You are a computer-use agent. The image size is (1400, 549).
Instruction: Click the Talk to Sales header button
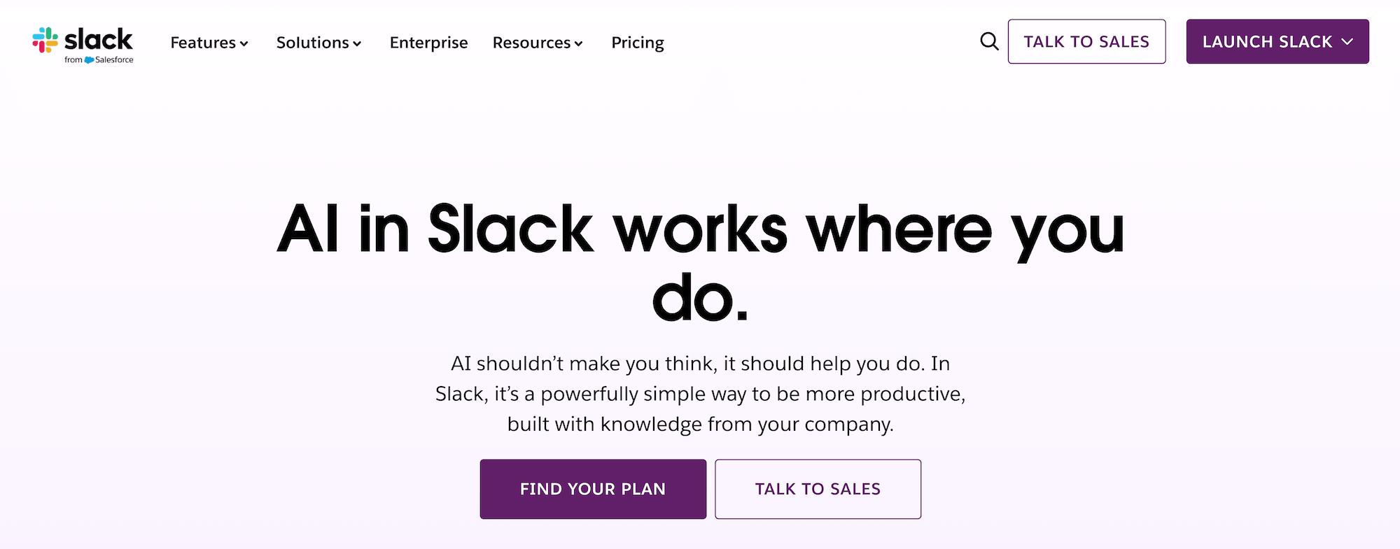(1086, 41)
